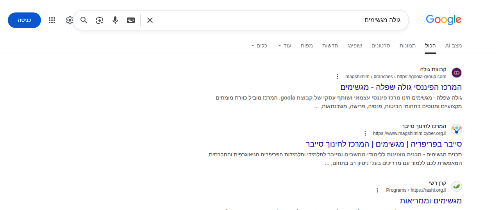500x210 pixels.
Task: Open result המרכז הפיננסי גולה שפלה - מגשימים
Action: pyautogui.click(x=401, y=87)
